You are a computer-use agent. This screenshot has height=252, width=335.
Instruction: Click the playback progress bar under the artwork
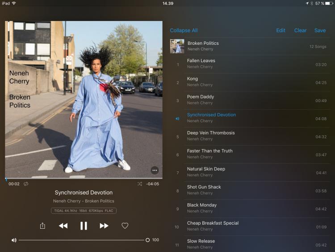point(84,178)
